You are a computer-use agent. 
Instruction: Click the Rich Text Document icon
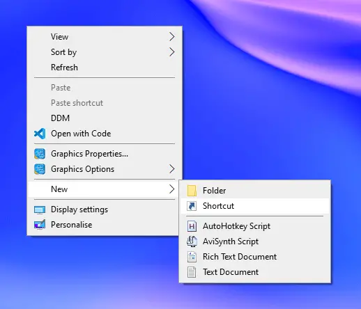tap(192, 257)
